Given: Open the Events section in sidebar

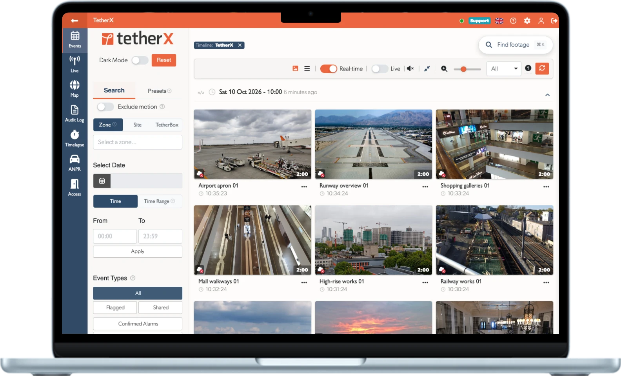Looking at the screenshot, I should pyautogui.click(x=74, y=40).
